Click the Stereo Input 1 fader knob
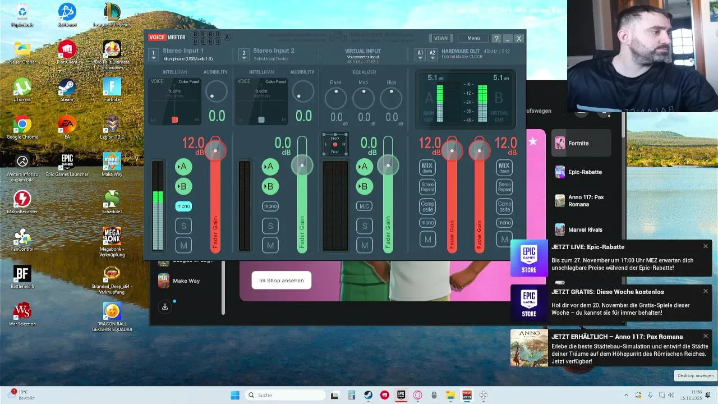 point(215,150)
